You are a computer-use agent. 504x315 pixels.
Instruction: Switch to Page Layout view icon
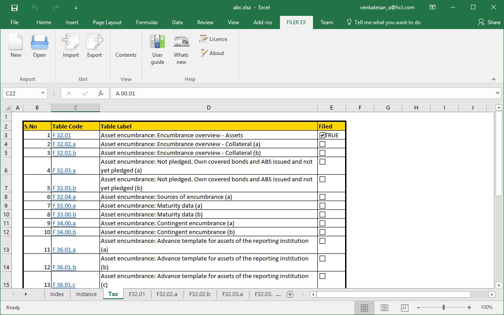(384, 308)
